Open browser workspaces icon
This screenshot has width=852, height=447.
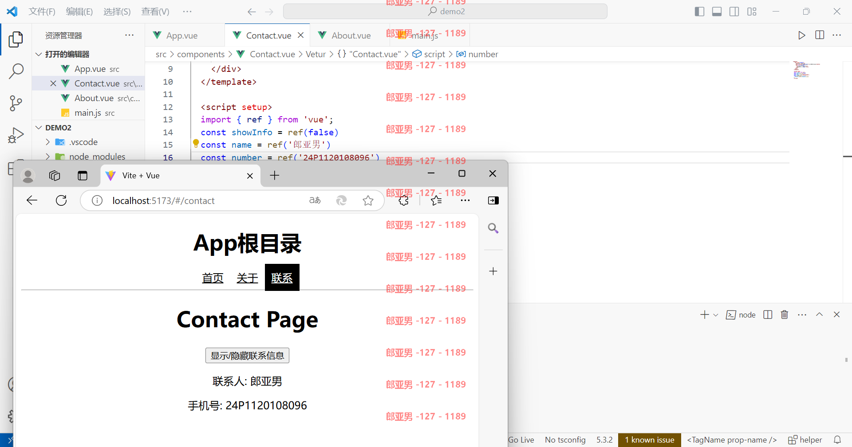point(55,176)
